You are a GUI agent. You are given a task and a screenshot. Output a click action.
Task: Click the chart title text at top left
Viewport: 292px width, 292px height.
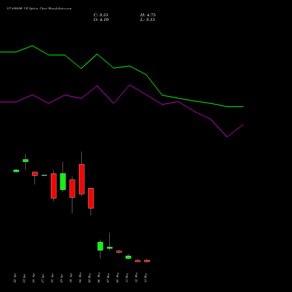pyautogui.click(x=39, y=9)
